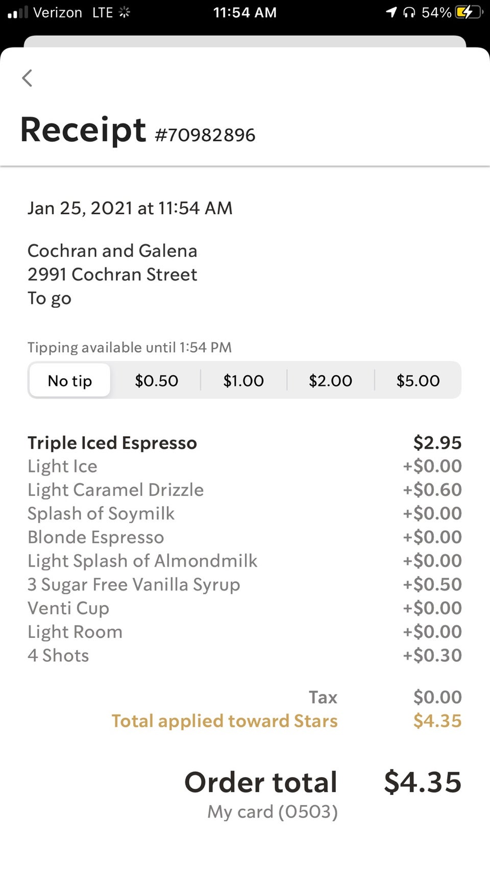Screen dimensions: 490x871
Task: Tap the cellular signal strength bars
Action: (18, 12)
